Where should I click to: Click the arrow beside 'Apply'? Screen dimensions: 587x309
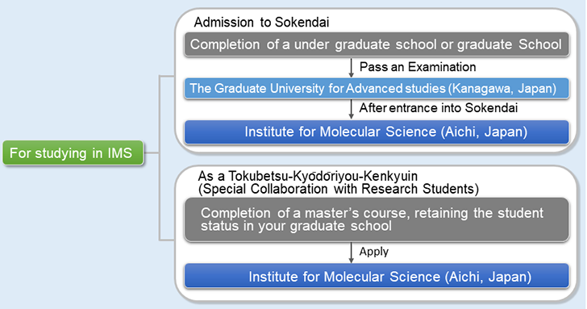pos(352,253)
